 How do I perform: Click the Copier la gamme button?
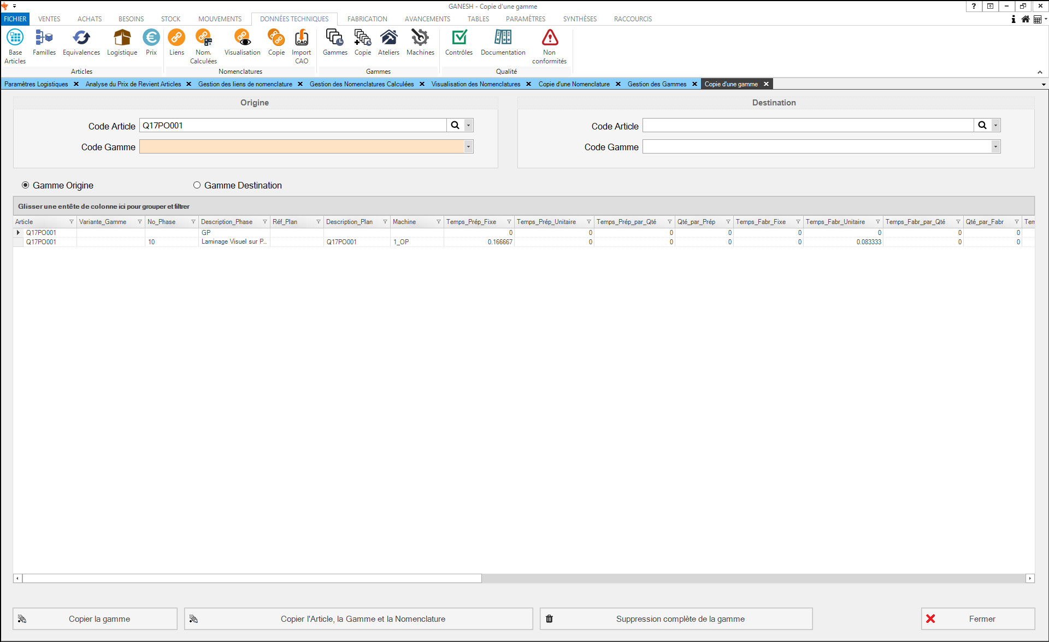tap(95, 619)
